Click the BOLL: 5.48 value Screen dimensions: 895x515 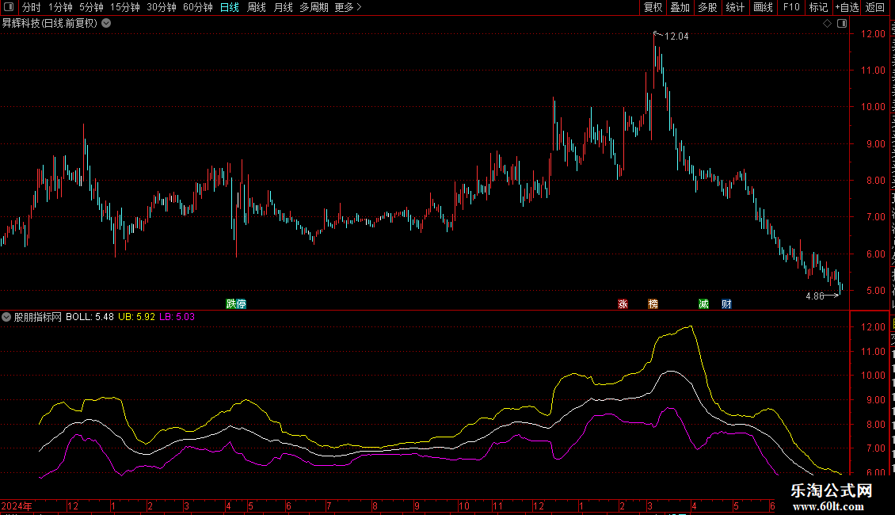pyautogui.click(x=89, y=317)
